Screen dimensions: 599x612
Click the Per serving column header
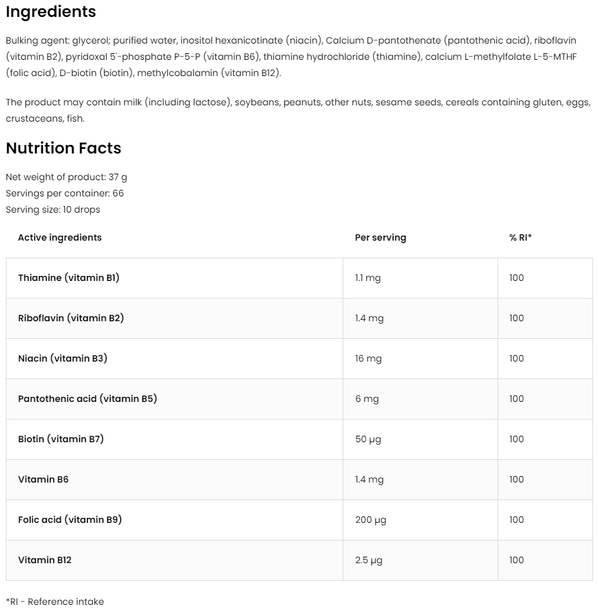pos(380,237)
